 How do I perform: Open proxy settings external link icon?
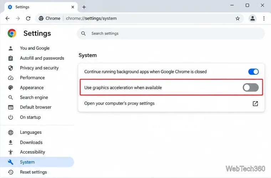pyautogui.click(x=255, y=104)
